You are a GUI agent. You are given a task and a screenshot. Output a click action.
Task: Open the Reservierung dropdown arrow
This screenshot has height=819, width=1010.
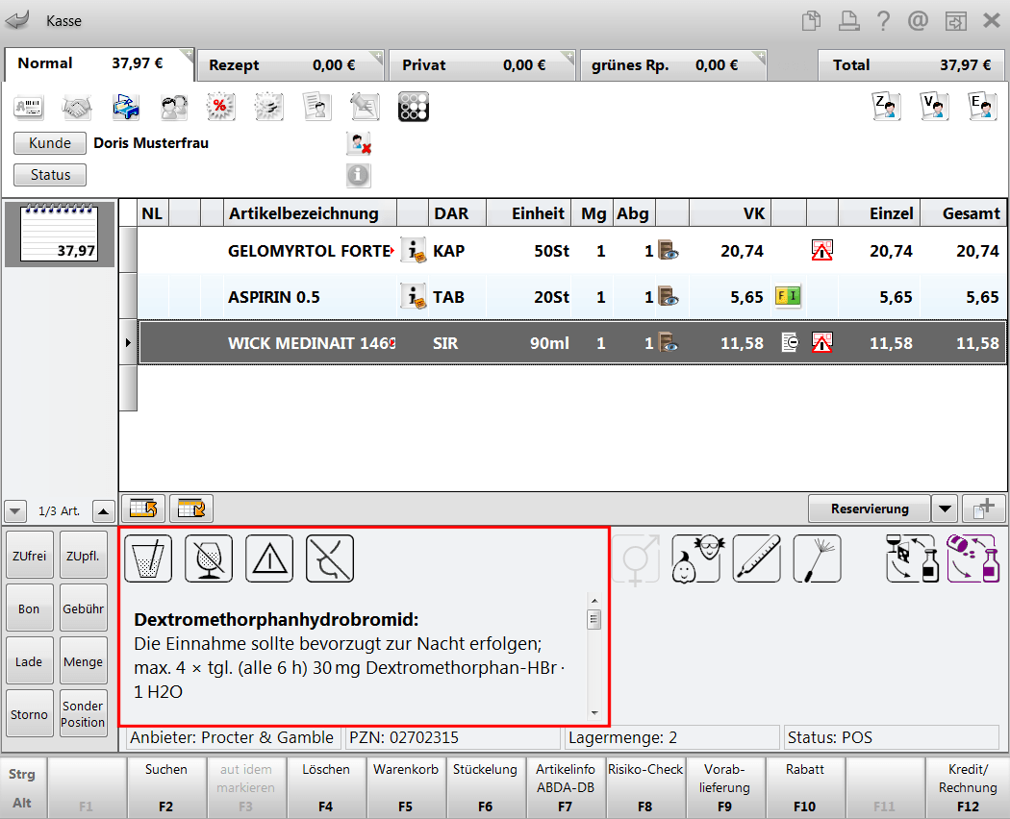945,509
